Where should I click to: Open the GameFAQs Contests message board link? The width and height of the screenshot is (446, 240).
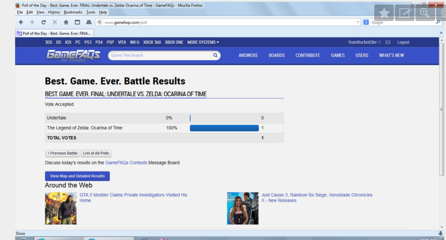126,163
